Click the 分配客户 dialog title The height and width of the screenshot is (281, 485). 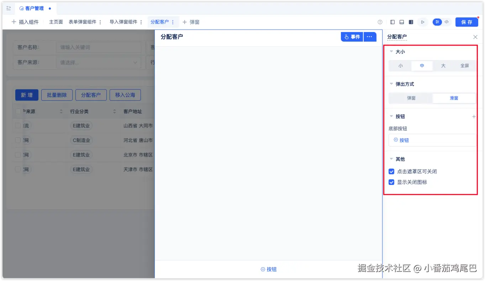point(172,37)
